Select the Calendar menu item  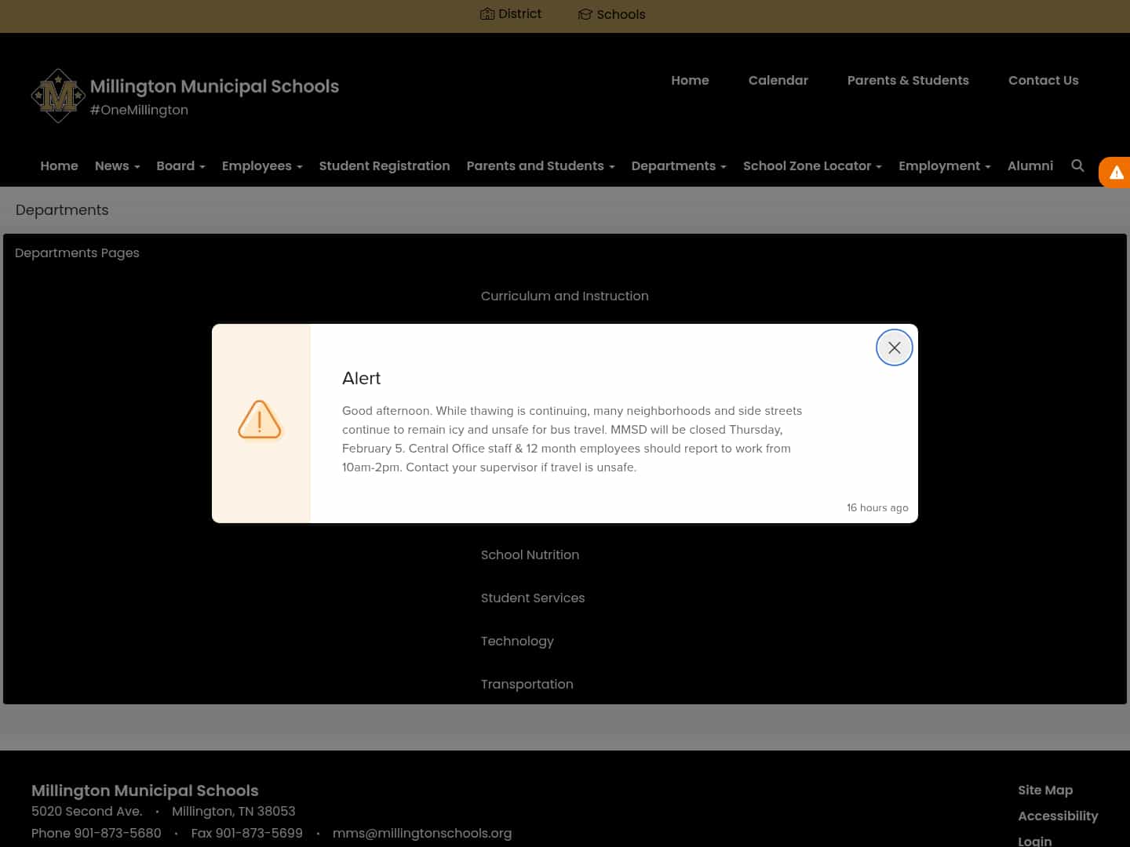click(x=778, y=80)
